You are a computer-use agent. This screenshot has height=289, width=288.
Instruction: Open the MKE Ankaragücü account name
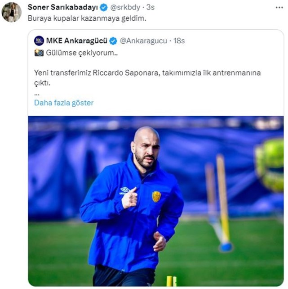point(77,41)
